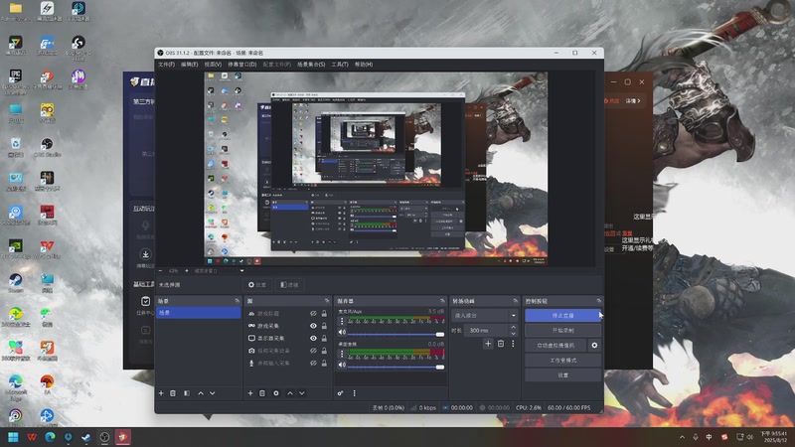The width and height of the screenshot is (795, 447).
Task: Increase transition duration with the up arrow
Action: 513,328
